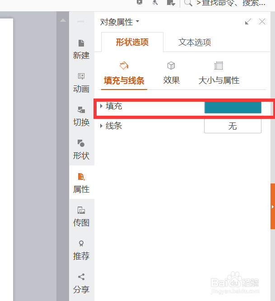Open the 动画 animation sidebar panel
Screen dimensions: 275x301
81,83
